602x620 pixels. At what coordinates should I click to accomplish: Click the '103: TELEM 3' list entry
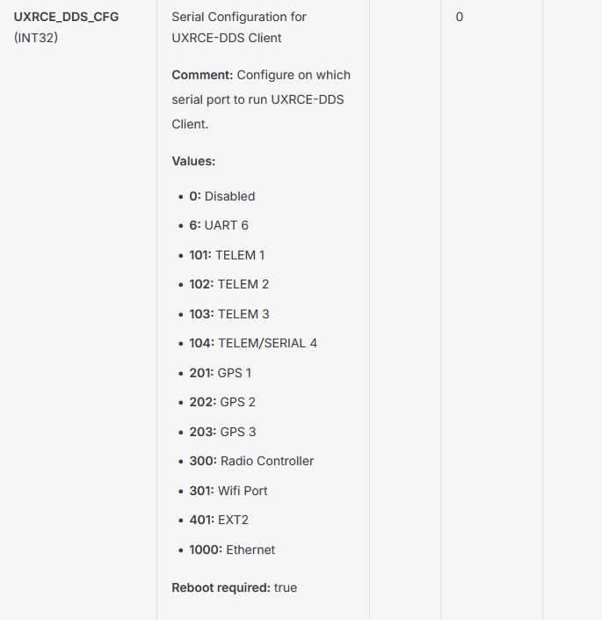pos(229,314)
